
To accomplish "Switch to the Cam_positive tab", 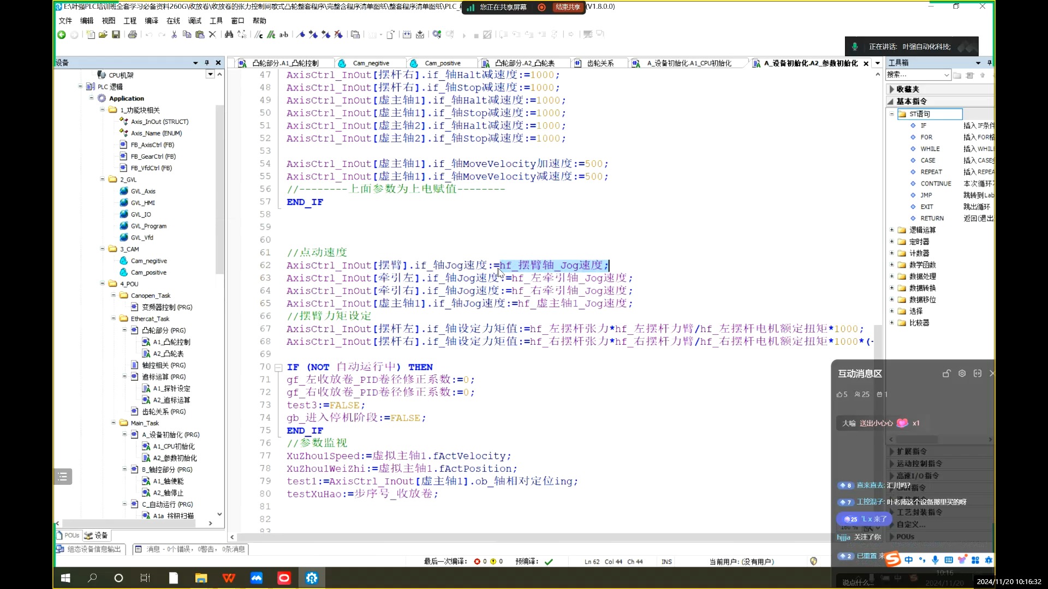I will tap(442, 63).
